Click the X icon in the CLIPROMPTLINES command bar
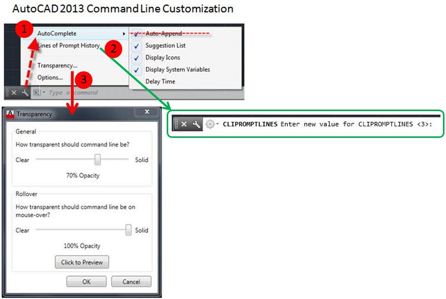The width and height of the screenshot is (446, 299). [x=184, y=124]
